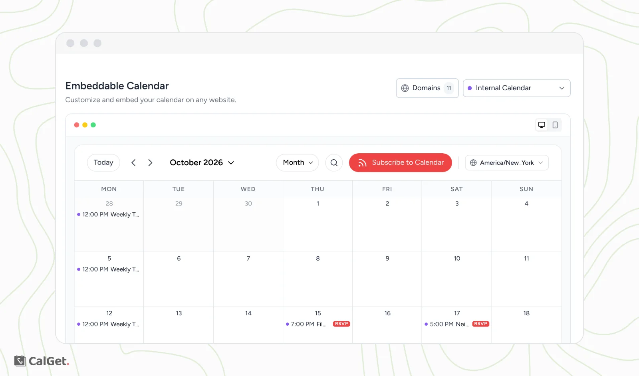Viewport: 639px width, 376px height.
Task: Click the globe icon beside America/New_York
Action: click(x=473, y=163)
